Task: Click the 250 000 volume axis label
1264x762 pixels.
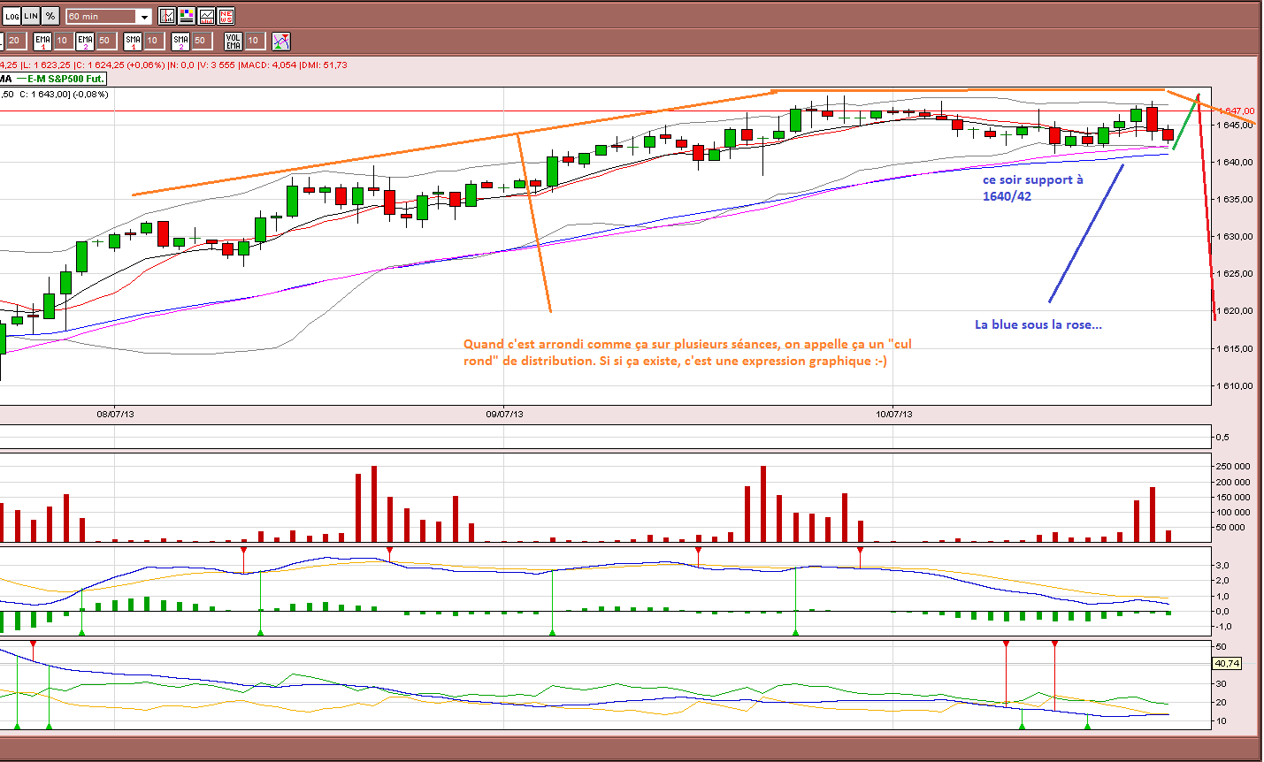Action: click(1234, 467)
